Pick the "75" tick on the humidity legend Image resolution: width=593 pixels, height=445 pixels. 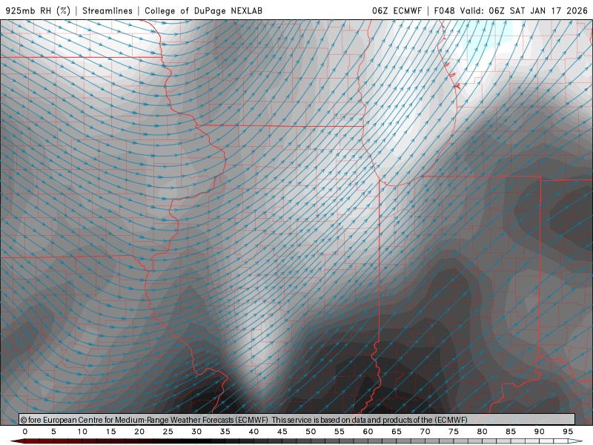[x=454, y=432]
